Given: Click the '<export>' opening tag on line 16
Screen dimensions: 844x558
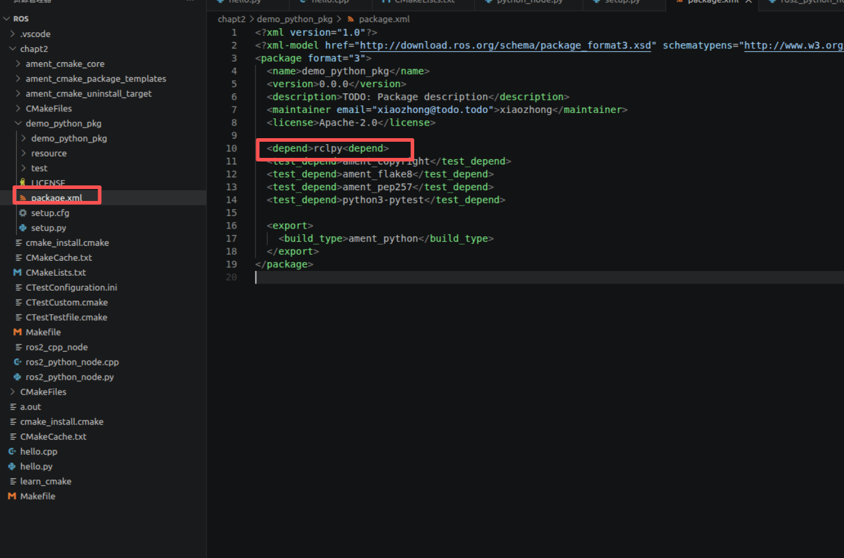Looking at the screenshot, I should [290, 225].
